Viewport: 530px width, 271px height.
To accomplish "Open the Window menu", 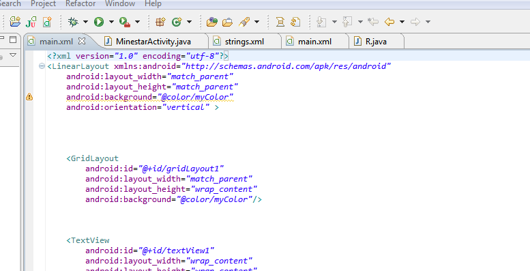I will (x=120, y=3).
